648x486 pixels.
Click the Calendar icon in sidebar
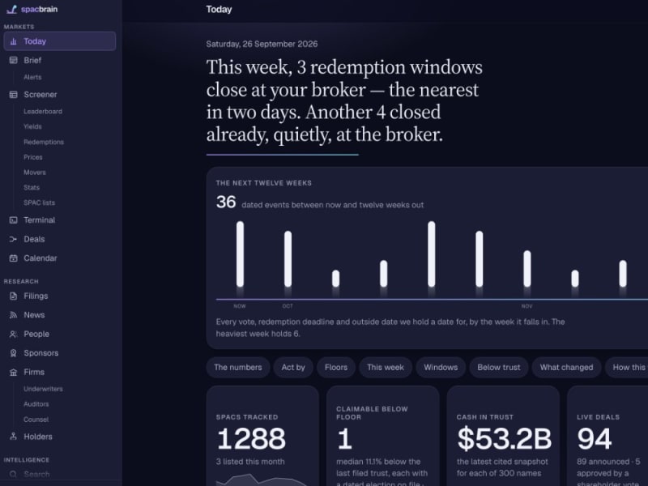coord(13,258)
